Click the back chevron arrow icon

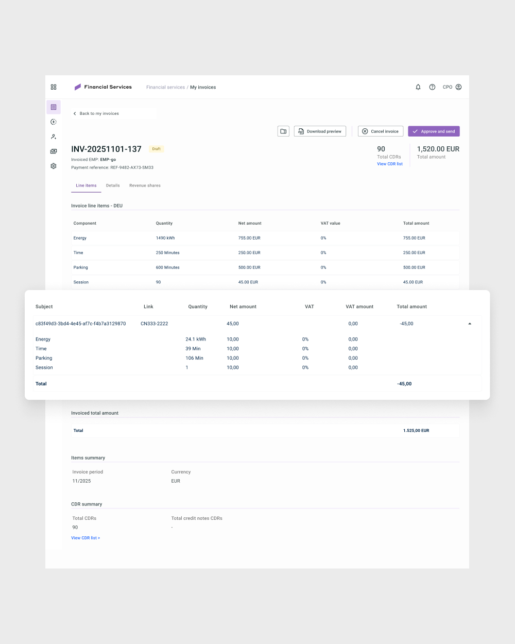75,113
